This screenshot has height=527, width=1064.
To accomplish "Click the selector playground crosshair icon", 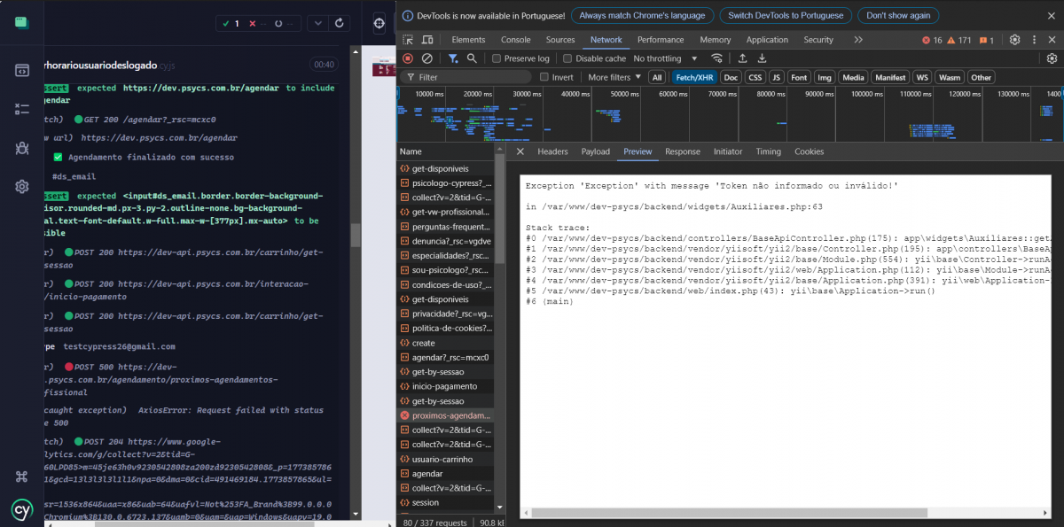I will click(379, 23).
